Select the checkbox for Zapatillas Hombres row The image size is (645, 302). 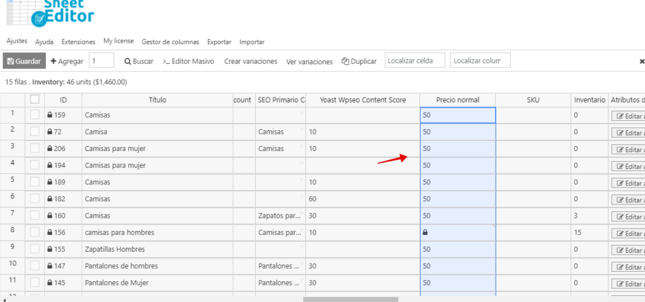coord(35,249)
